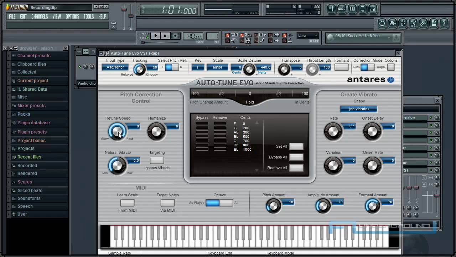Click the Retune Speed knob
This screenshot has width=456, height=257.
[x=117, y=131]
